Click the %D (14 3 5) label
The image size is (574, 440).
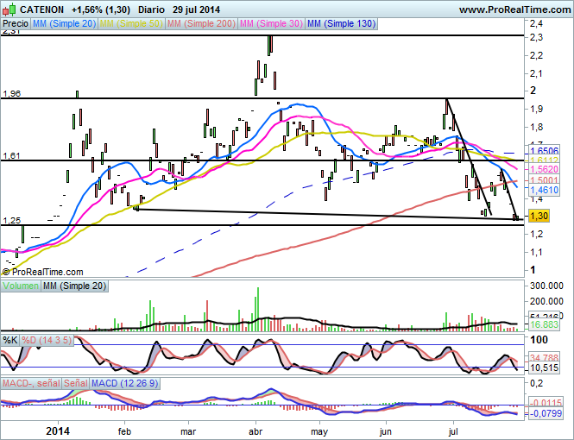47,341
